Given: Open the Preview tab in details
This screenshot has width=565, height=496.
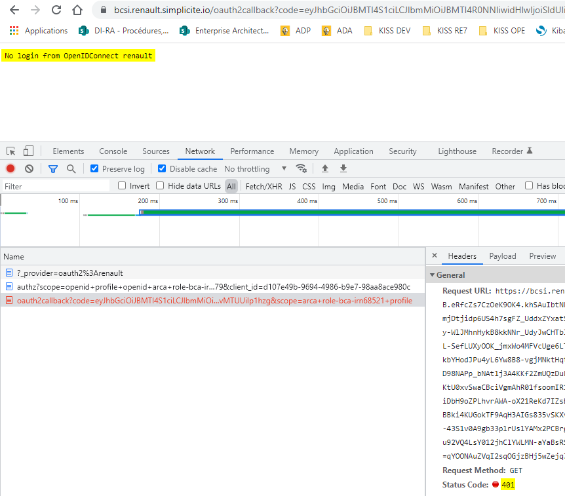Looking at the screenshot, I should (x=543, y=256).
